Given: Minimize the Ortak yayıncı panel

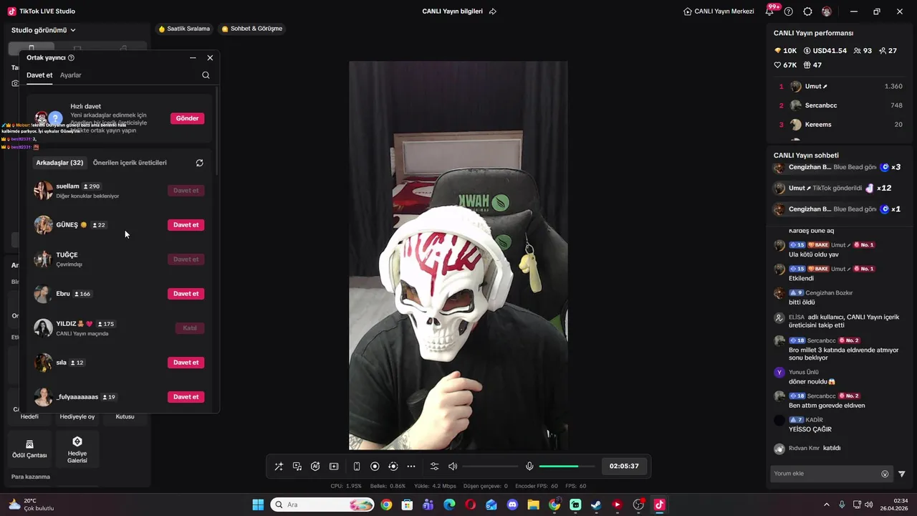Looking at the screenshot, I should pos(193,57).
